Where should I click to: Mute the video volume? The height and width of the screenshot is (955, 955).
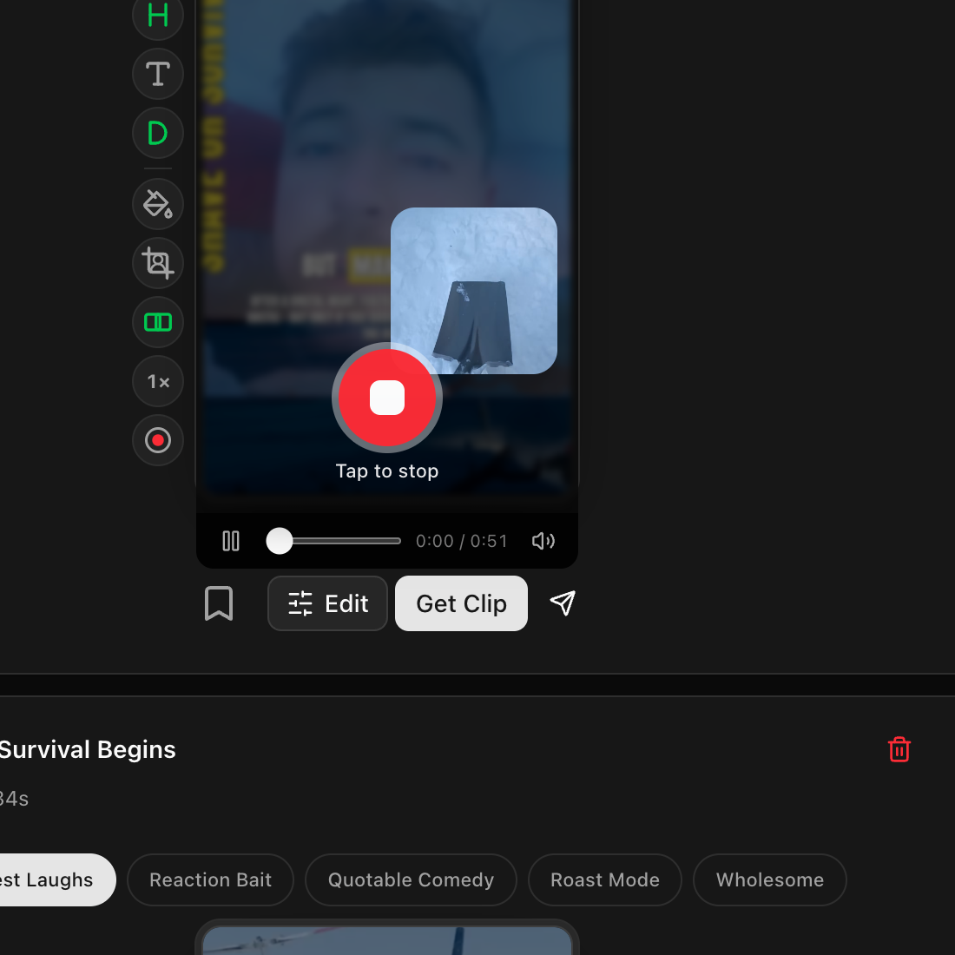543,541
